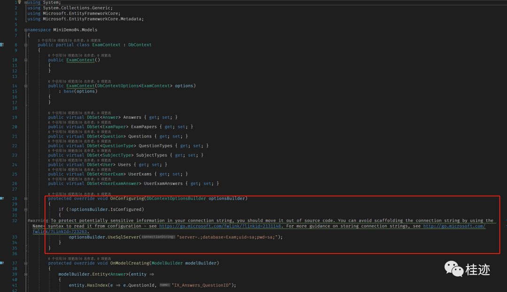Click the 'Answers' property name on line 19
Screen dimensions: 507x292
pos(132,117)
